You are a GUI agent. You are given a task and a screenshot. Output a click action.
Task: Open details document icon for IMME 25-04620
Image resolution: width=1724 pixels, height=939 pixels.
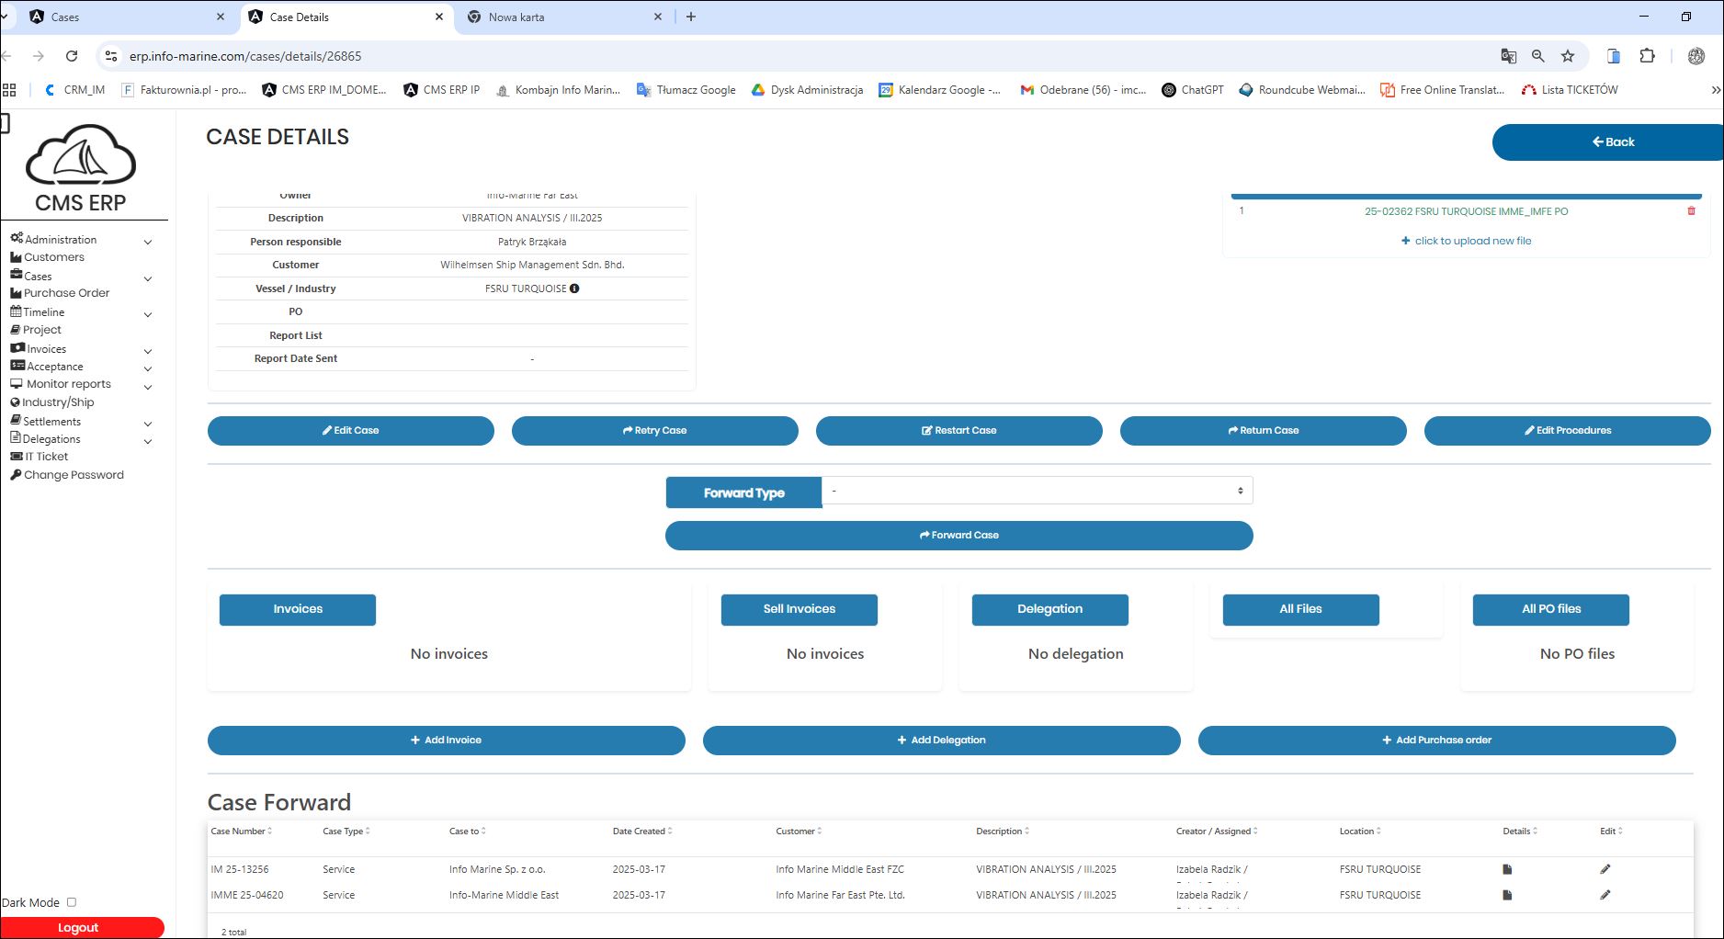pos(1507,895)
